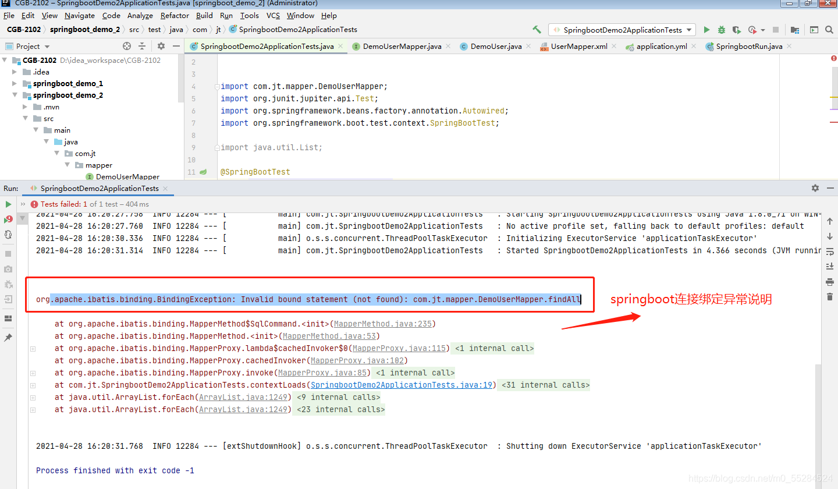Click the Build Project hammer icon

tap(537, 30)
